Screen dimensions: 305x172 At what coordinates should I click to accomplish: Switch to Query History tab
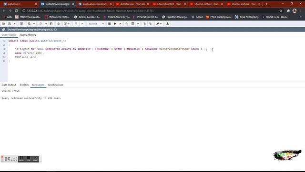pyautogui.click(x=28, y=35)
